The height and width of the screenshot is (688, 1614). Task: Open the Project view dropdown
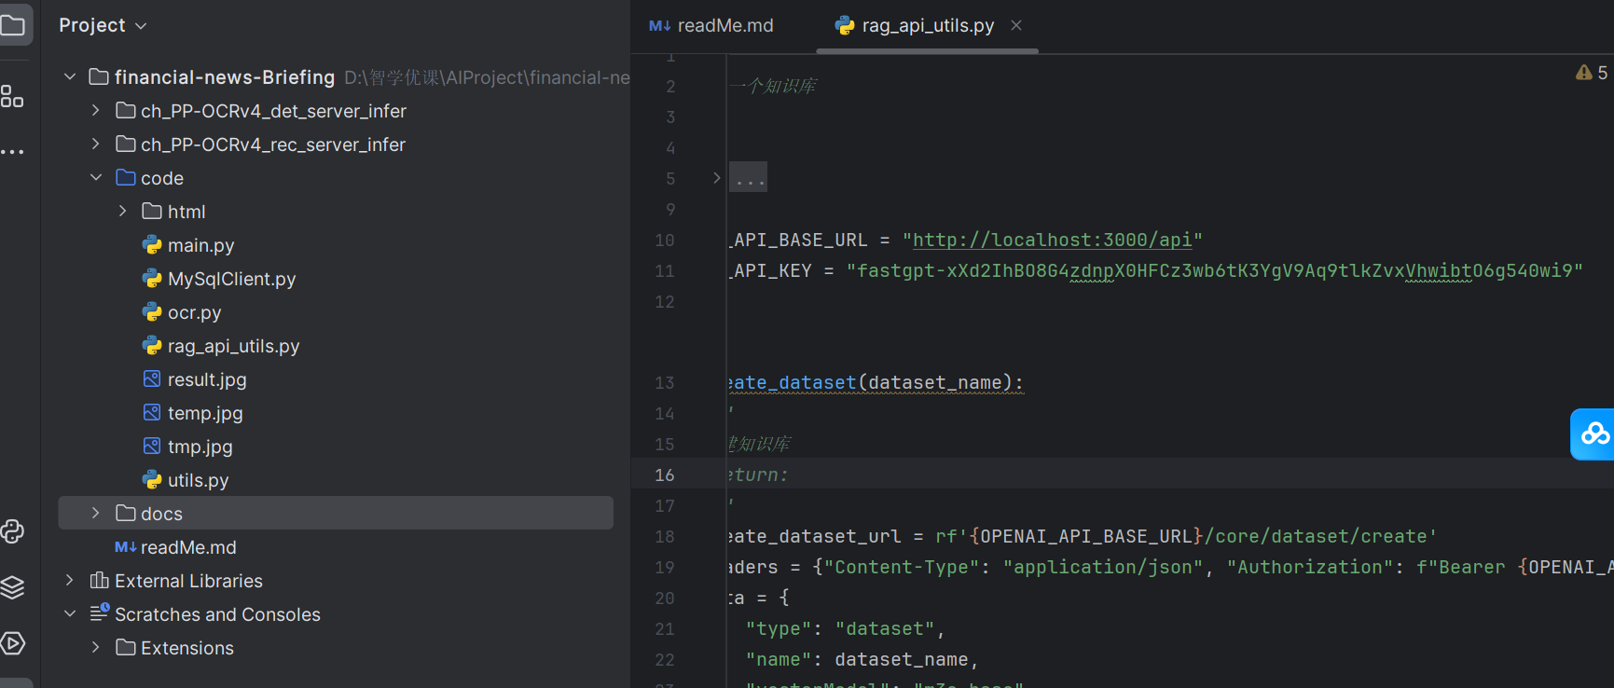click(x=103, y=26)
